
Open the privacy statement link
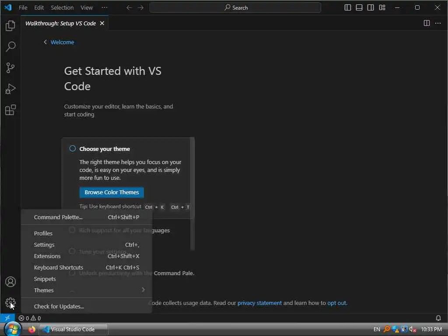[x=259, y=303]
